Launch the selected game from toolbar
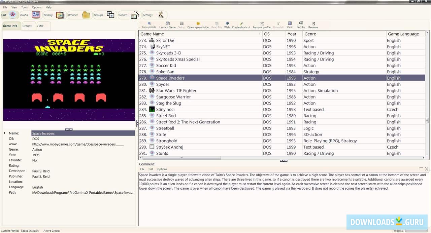 click(167, 24)
